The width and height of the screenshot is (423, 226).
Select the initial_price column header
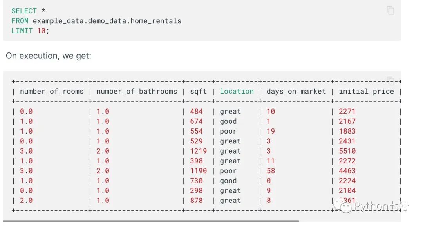point(367,91)
